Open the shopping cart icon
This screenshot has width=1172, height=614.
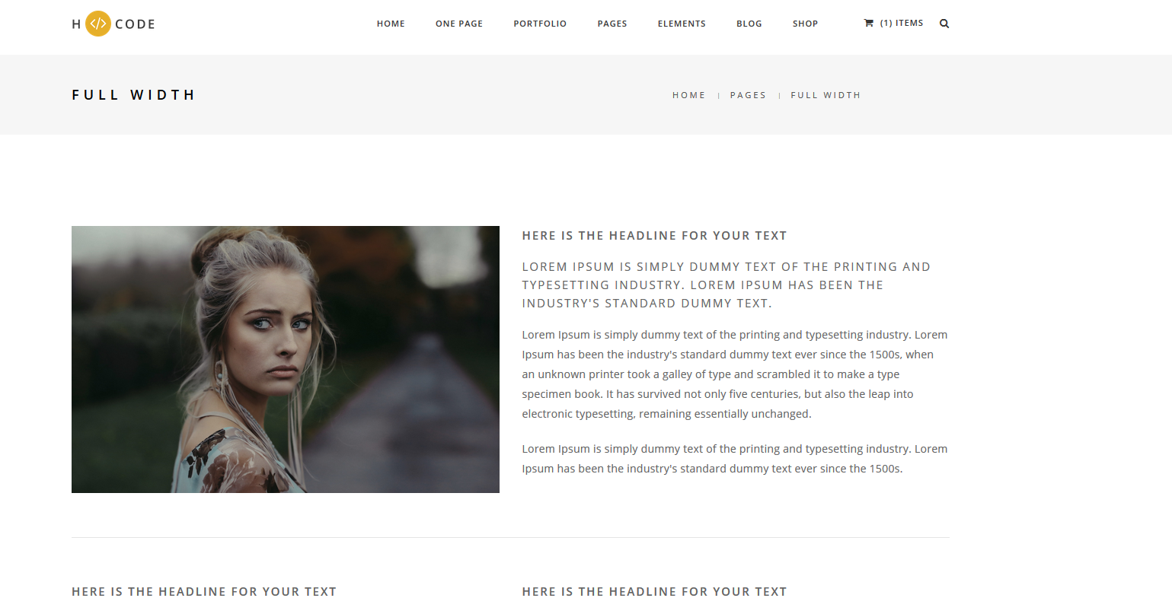coord(869,23)
